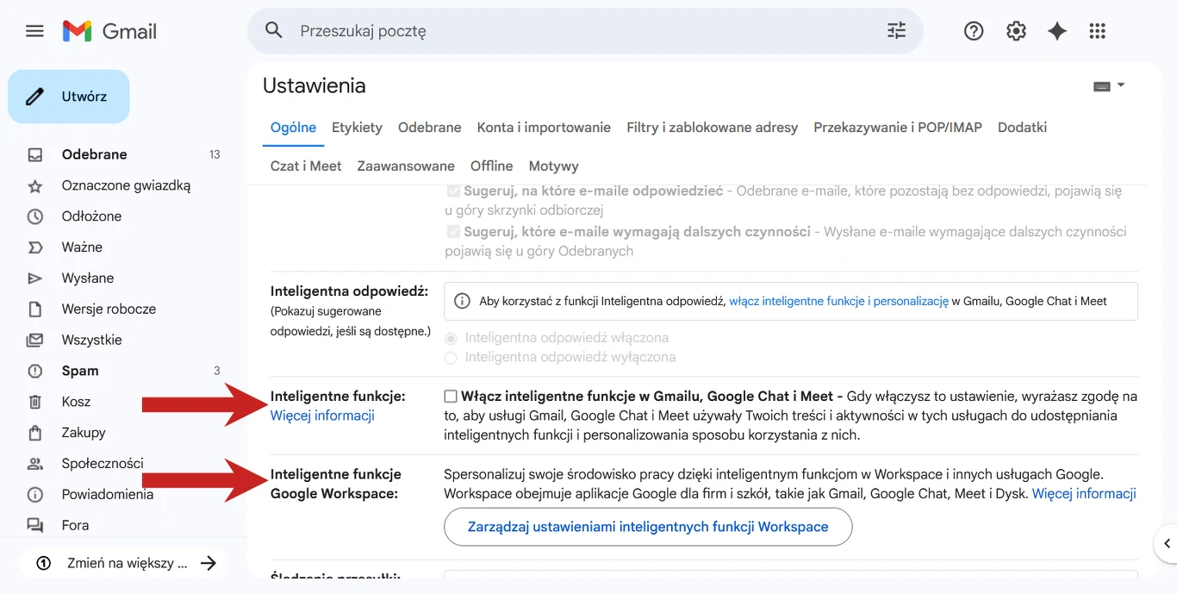Expand the side panel arrow
Screen dimensions: 1177x594
click(x=1167, y=543)
